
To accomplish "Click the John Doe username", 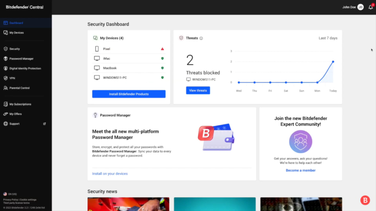I will 349,7.
